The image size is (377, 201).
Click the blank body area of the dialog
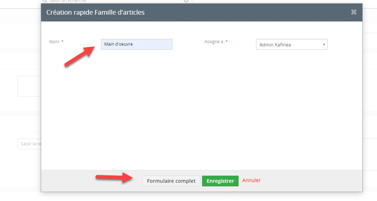tap(201, 108)
